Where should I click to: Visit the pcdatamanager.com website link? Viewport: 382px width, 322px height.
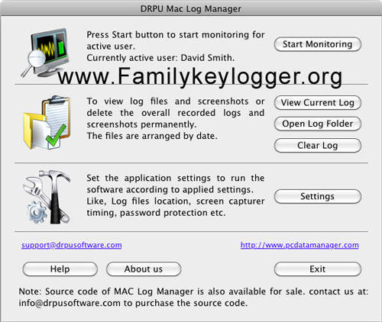click(299, 245)
